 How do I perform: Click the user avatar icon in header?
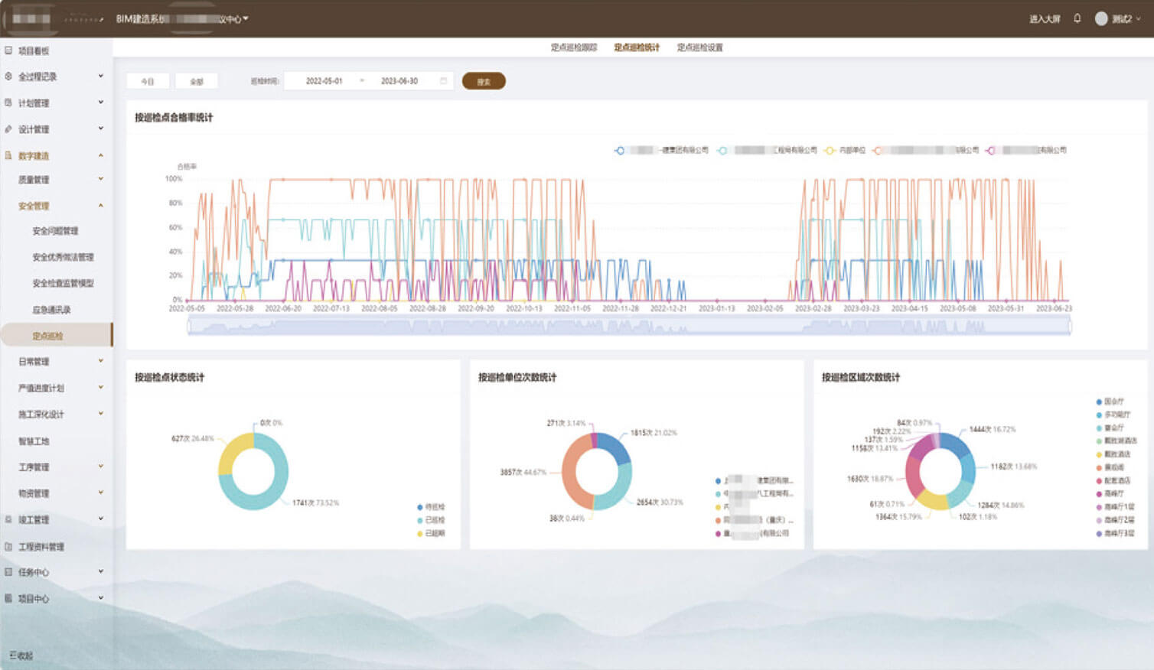click(1101, 18)
